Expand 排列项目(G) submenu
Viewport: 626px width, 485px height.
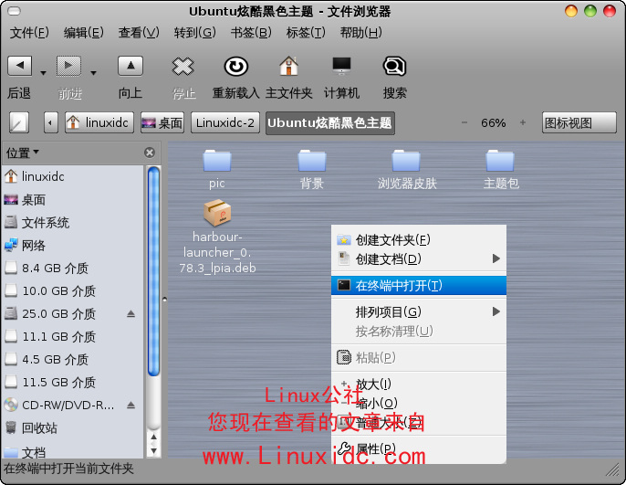coord(419,312)
